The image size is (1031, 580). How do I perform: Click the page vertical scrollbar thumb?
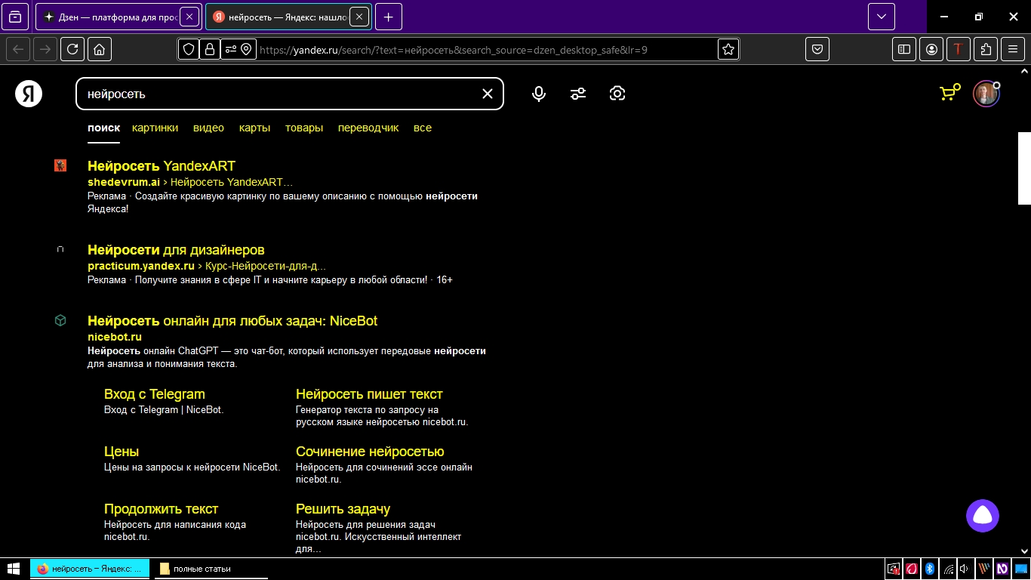pos(1024,168)
